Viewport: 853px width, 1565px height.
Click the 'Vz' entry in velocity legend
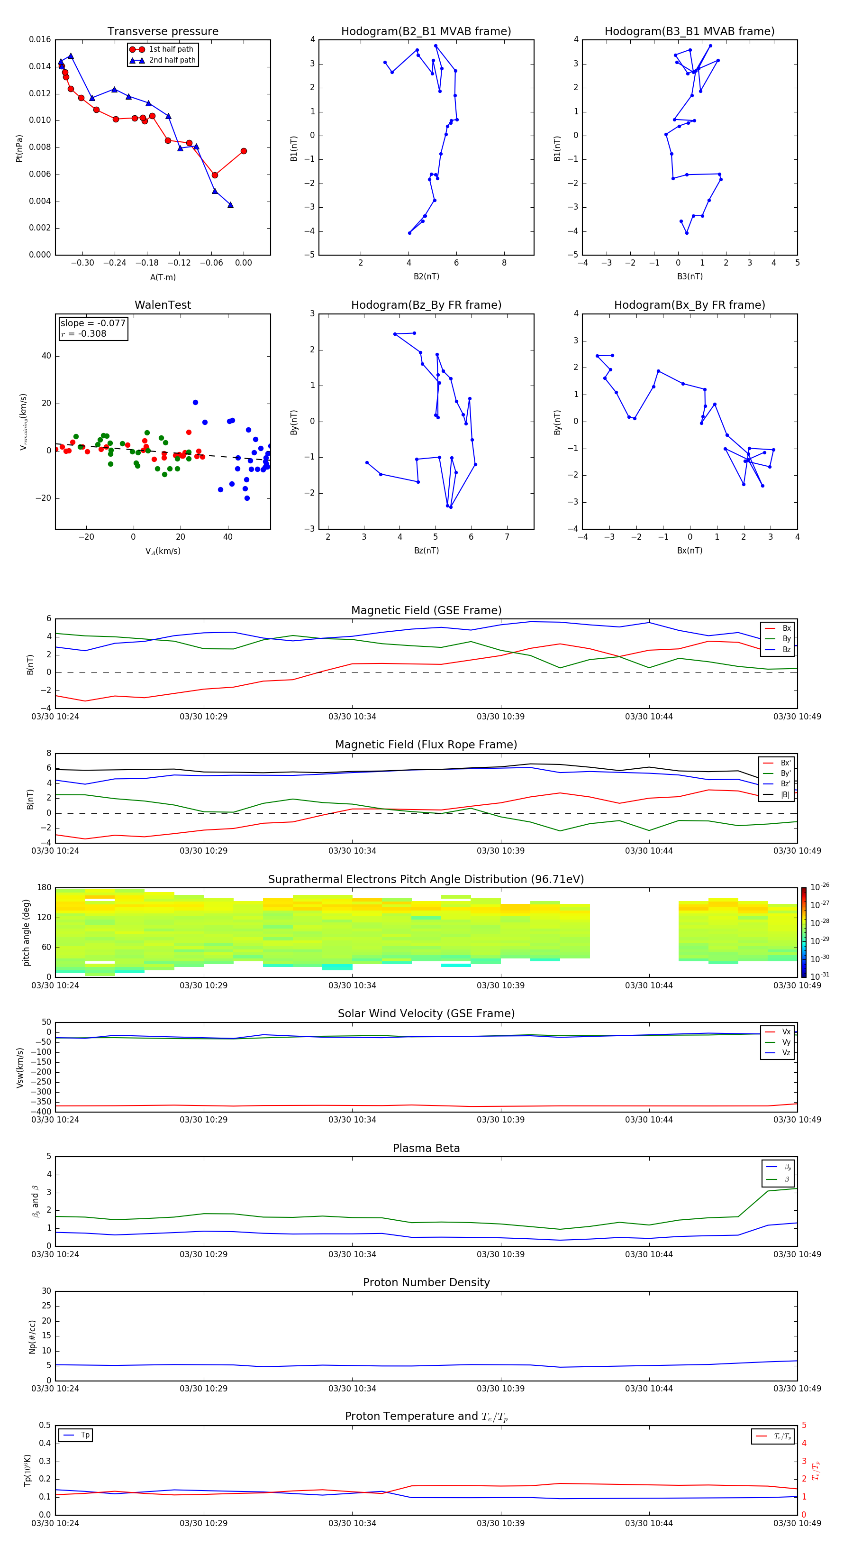click(x=778, y=1053)
